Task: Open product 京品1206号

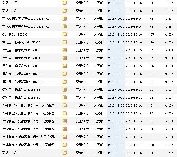Action: 10,11
